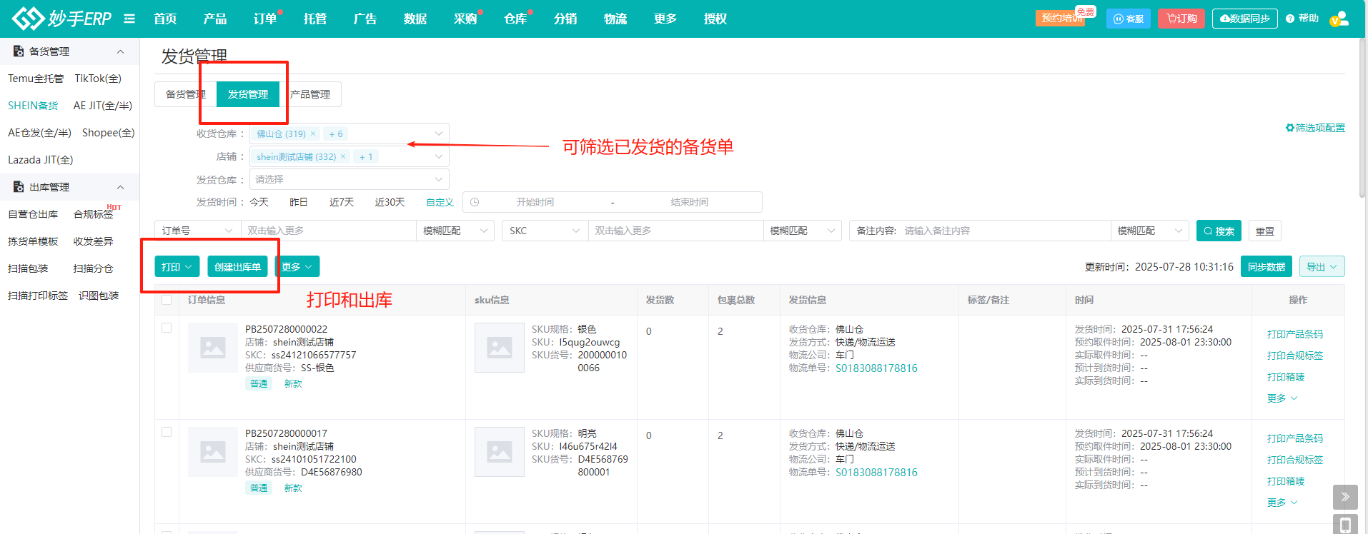Open SKU image thumbnail for I5qug2ouwcg

tap(500, 348)
